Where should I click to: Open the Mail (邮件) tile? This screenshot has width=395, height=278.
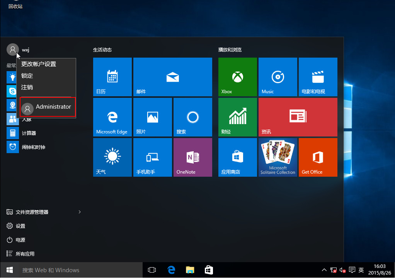pos(172,77)
